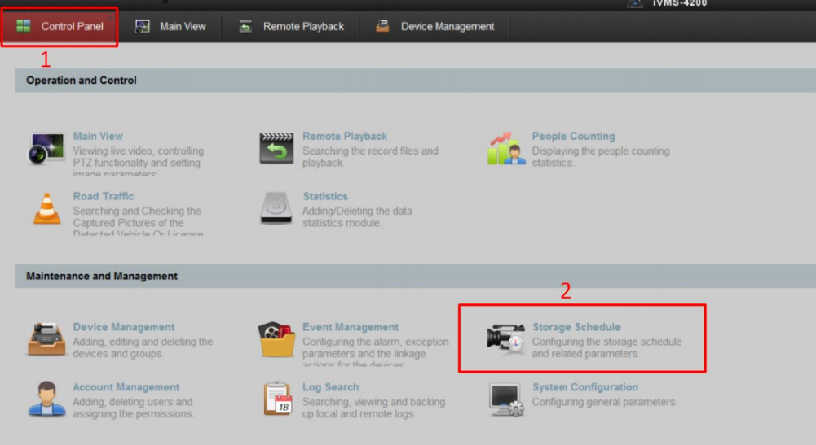Click the Remote Playback clapperboard icon

click(x=276, y=148)
